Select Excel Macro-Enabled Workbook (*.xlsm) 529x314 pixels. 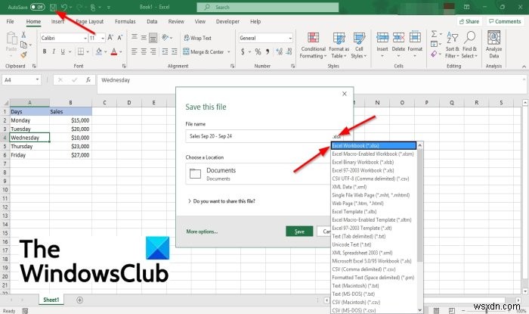point(373,154)
